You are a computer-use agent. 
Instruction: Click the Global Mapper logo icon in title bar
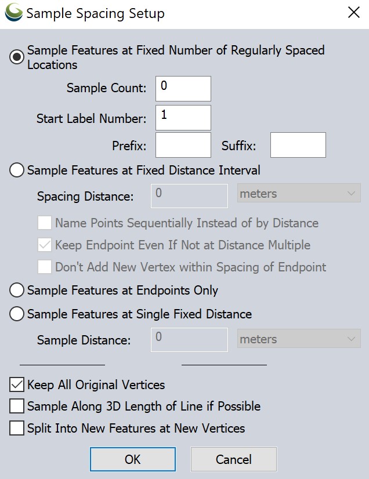pyautogui.click(x=14, y=13)
